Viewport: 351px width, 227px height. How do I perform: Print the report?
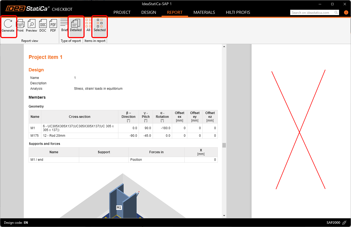tap(20, 26)
